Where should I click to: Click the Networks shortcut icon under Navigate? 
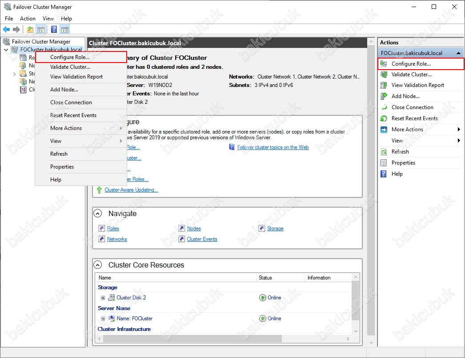(102, 239)
